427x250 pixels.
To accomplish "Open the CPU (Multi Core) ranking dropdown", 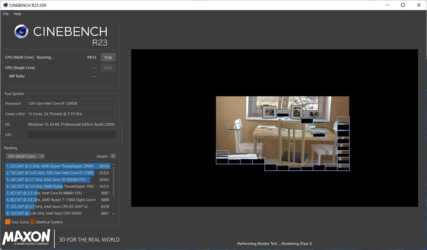I will click(25, 156).
